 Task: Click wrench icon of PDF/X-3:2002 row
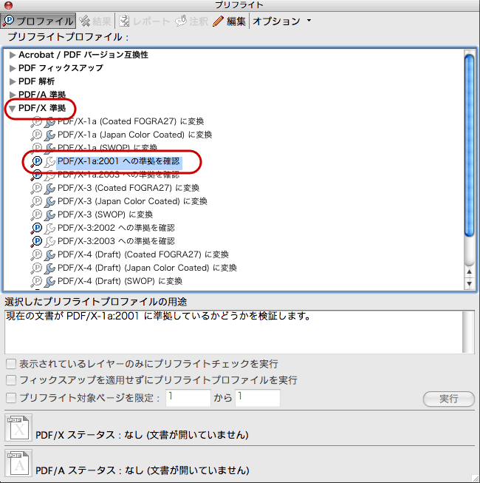point(49,229)
